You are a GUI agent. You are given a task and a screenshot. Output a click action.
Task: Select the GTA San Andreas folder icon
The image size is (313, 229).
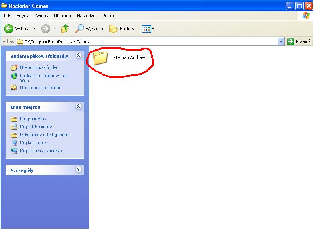pos(100,58)
